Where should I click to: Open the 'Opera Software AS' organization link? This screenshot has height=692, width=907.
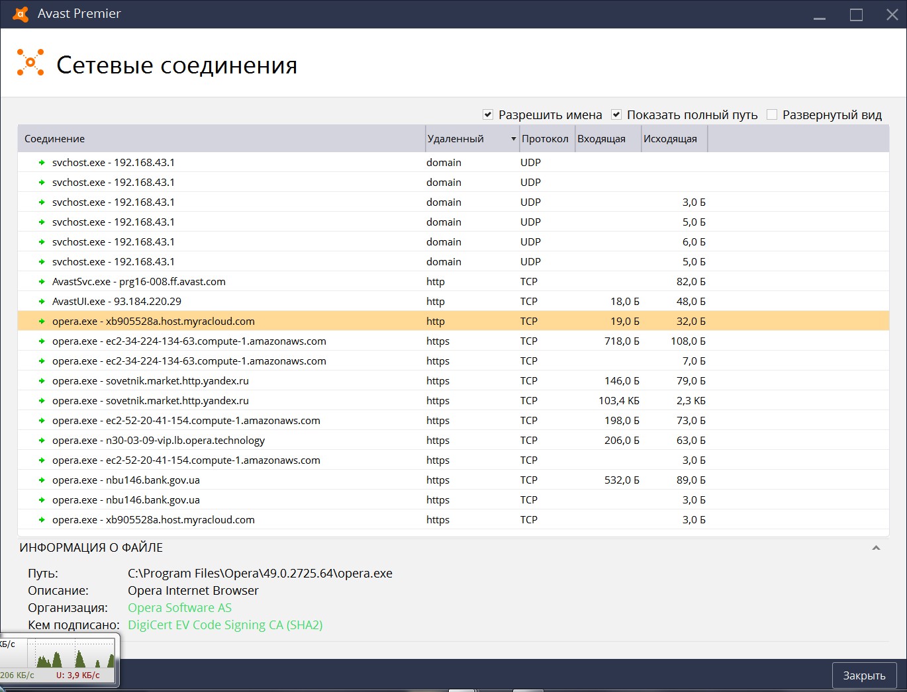(179, 608)
